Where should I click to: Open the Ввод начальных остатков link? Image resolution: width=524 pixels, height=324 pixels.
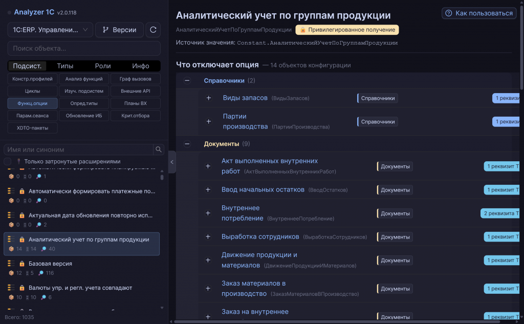point(263,189)
